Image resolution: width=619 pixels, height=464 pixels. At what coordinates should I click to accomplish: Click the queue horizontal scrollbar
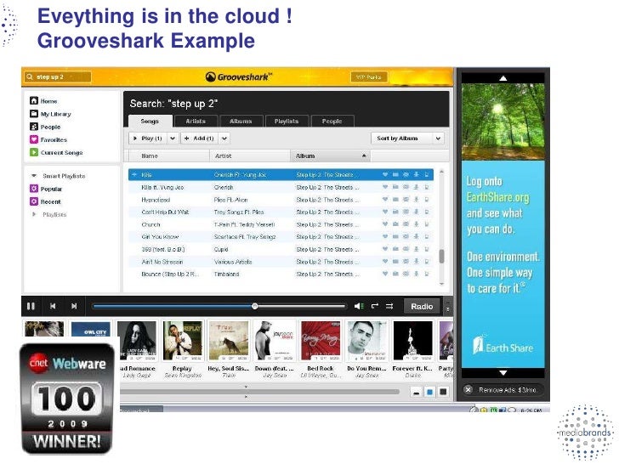coord(260,392)
